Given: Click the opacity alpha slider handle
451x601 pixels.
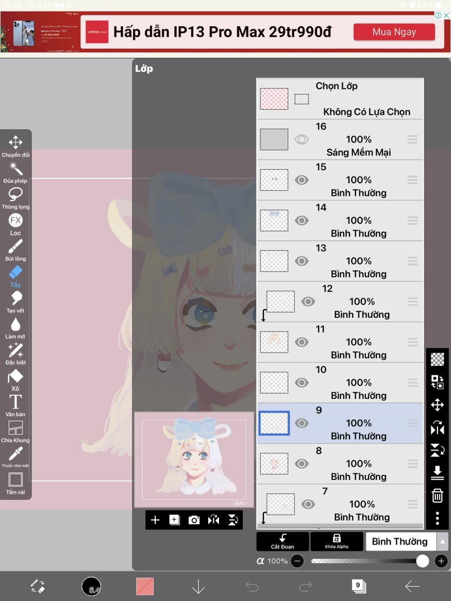Looking at the screenshot, I should (422, 561).
